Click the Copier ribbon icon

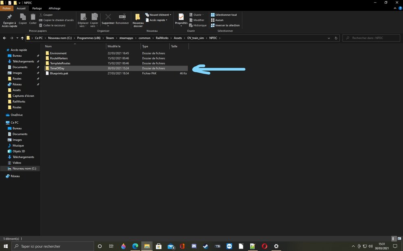[23, 19]
